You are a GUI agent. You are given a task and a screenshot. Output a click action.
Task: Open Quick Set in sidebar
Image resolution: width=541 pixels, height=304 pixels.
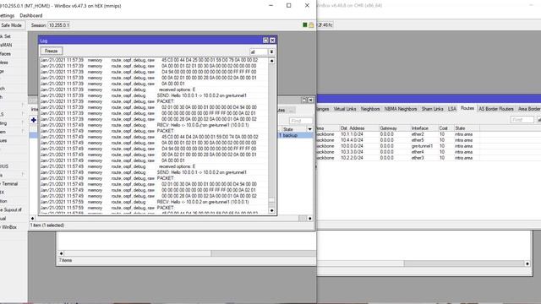click(6, 36)
